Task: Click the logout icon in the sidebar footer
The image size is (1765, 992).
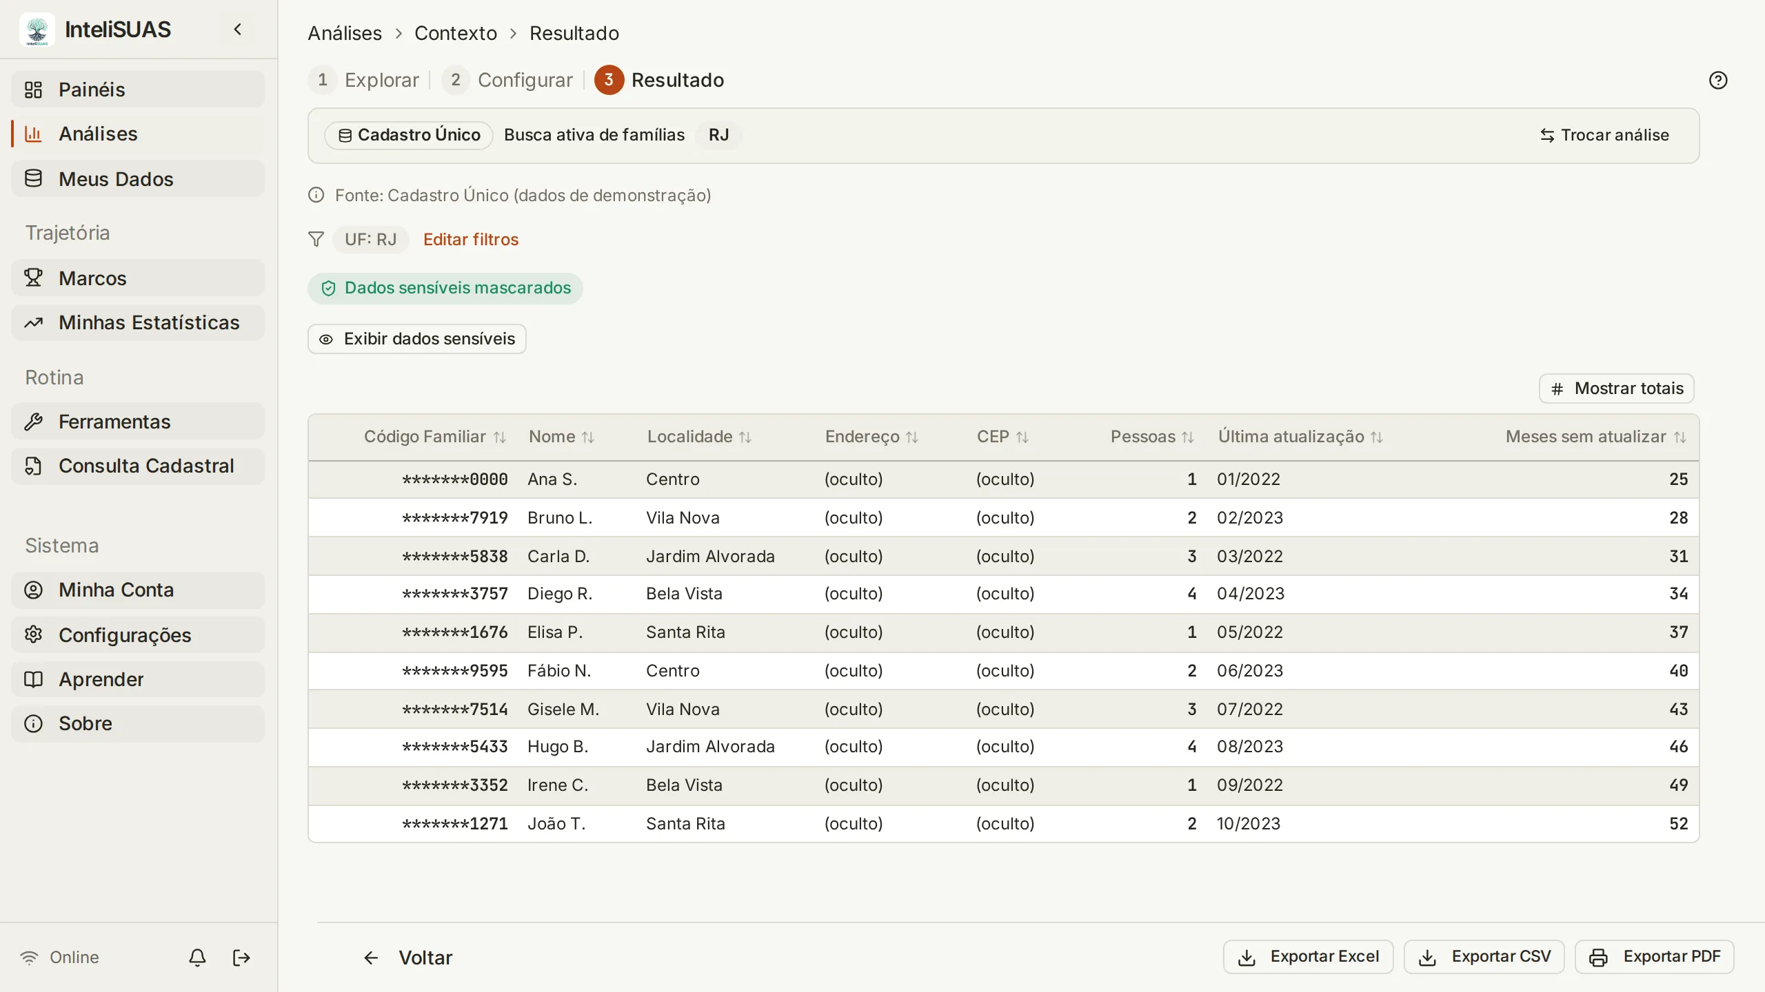Action: tap(241, 958)
